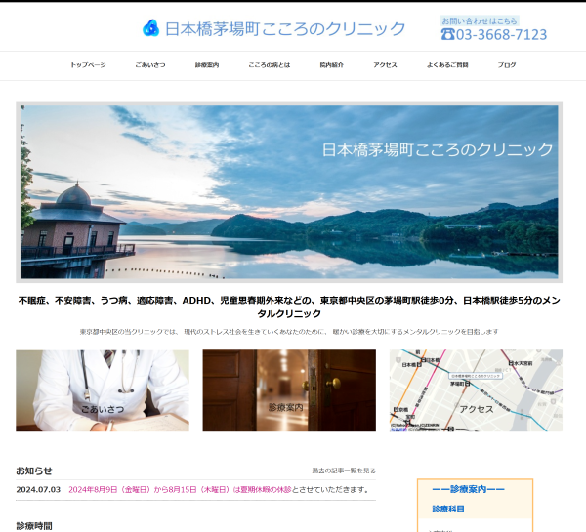Select こころの病とは in the navigation bar
Image resolution: width=586 pixels, height=532 pixels.
pos(270,65)
